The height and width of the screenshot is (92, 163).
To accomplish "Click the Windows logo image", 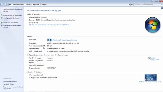I will tap(153, 25).
